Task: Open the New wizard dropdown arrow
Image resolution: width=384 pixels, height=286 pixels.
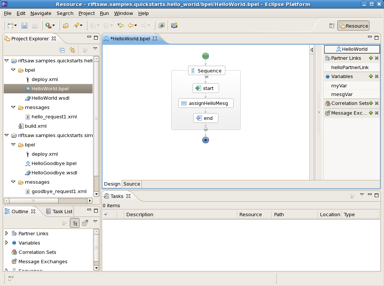Action: point(15,25)
